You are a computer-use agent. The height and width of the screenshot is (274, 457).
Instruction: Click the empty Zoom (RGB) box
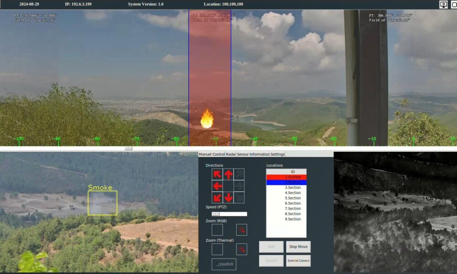pyautogui.click(x=218, y=230)
